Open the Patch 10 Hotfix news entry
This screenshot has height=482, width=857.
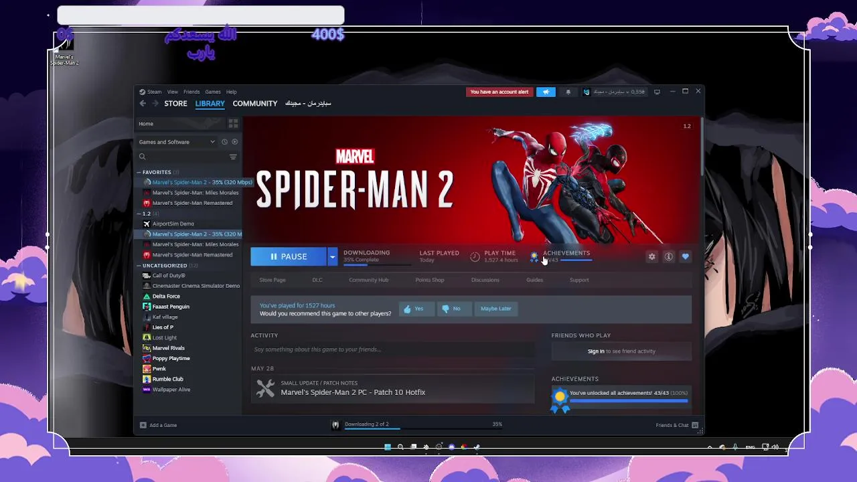[392, 388]
